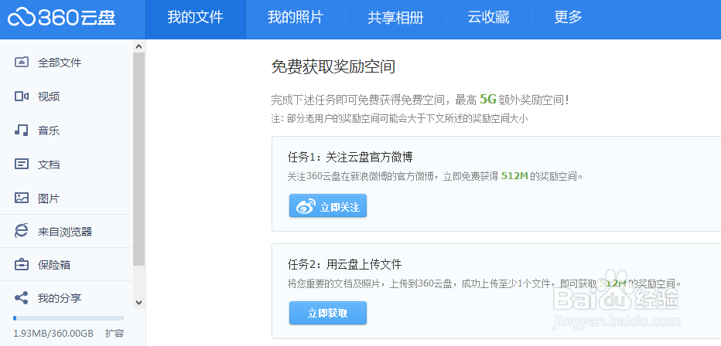Switch to the 我的照片 tab
The height and width of the screenshot is (346, 721).
[296, 18]
